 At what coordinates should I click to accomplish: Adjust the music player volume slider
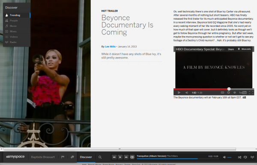(230, 157)
